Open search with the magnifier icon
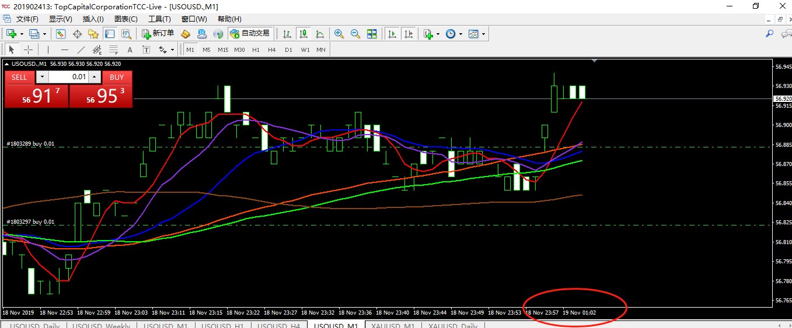This screenshot has height=328, width=792. point(769,34)
